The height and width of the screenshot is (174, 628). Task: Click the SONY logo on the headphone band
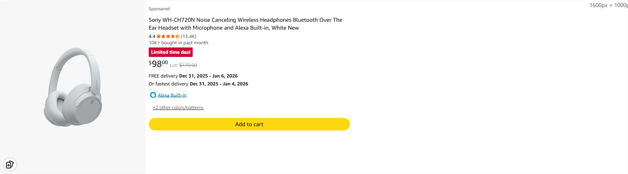[x=96, y=85]
